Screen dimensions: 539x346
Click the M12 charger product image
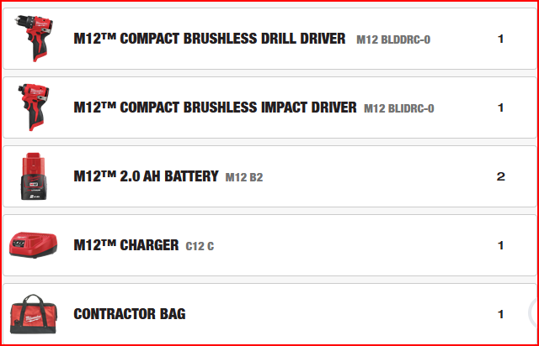tap(33, 245)
